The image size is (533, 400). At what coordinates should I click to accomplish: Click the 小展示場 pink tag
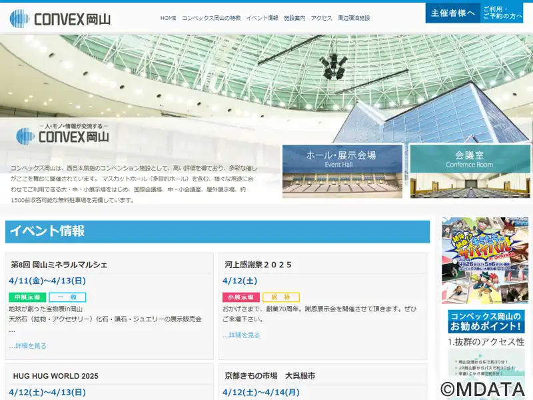[x=241, y=297]
